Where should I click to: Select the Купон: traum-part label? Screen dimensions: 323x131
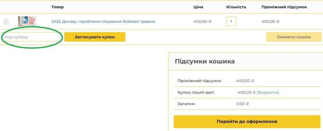(196, 92)
